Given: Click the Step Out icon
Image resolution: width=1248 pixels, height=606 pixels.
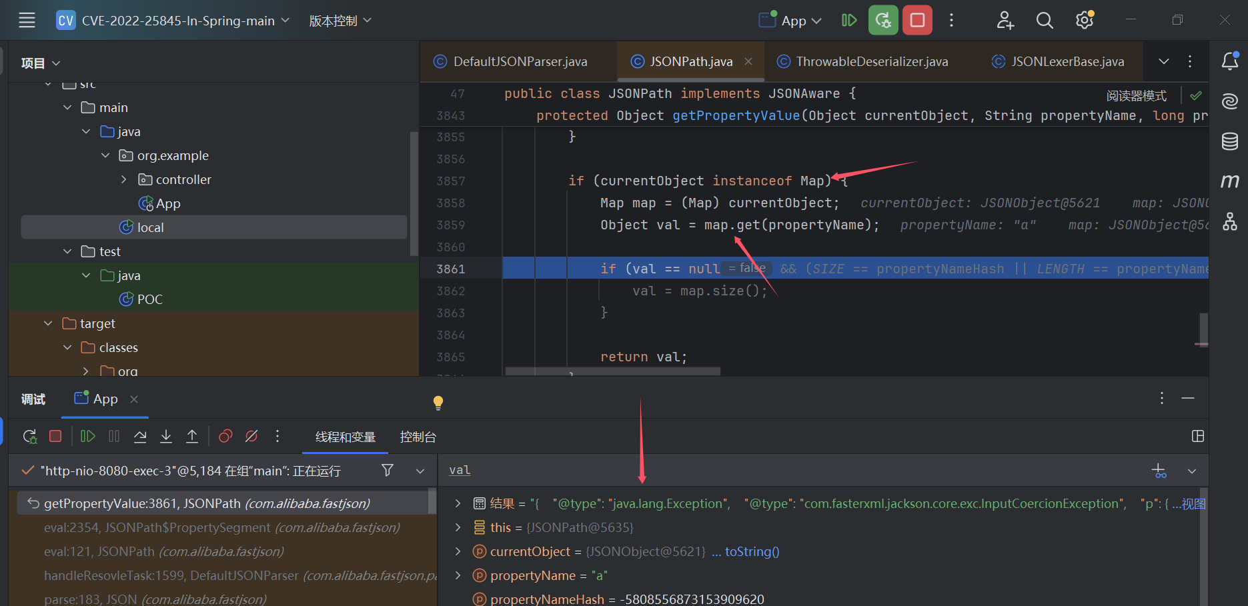Looking at the screenshot, I should (x=192, y=436).
